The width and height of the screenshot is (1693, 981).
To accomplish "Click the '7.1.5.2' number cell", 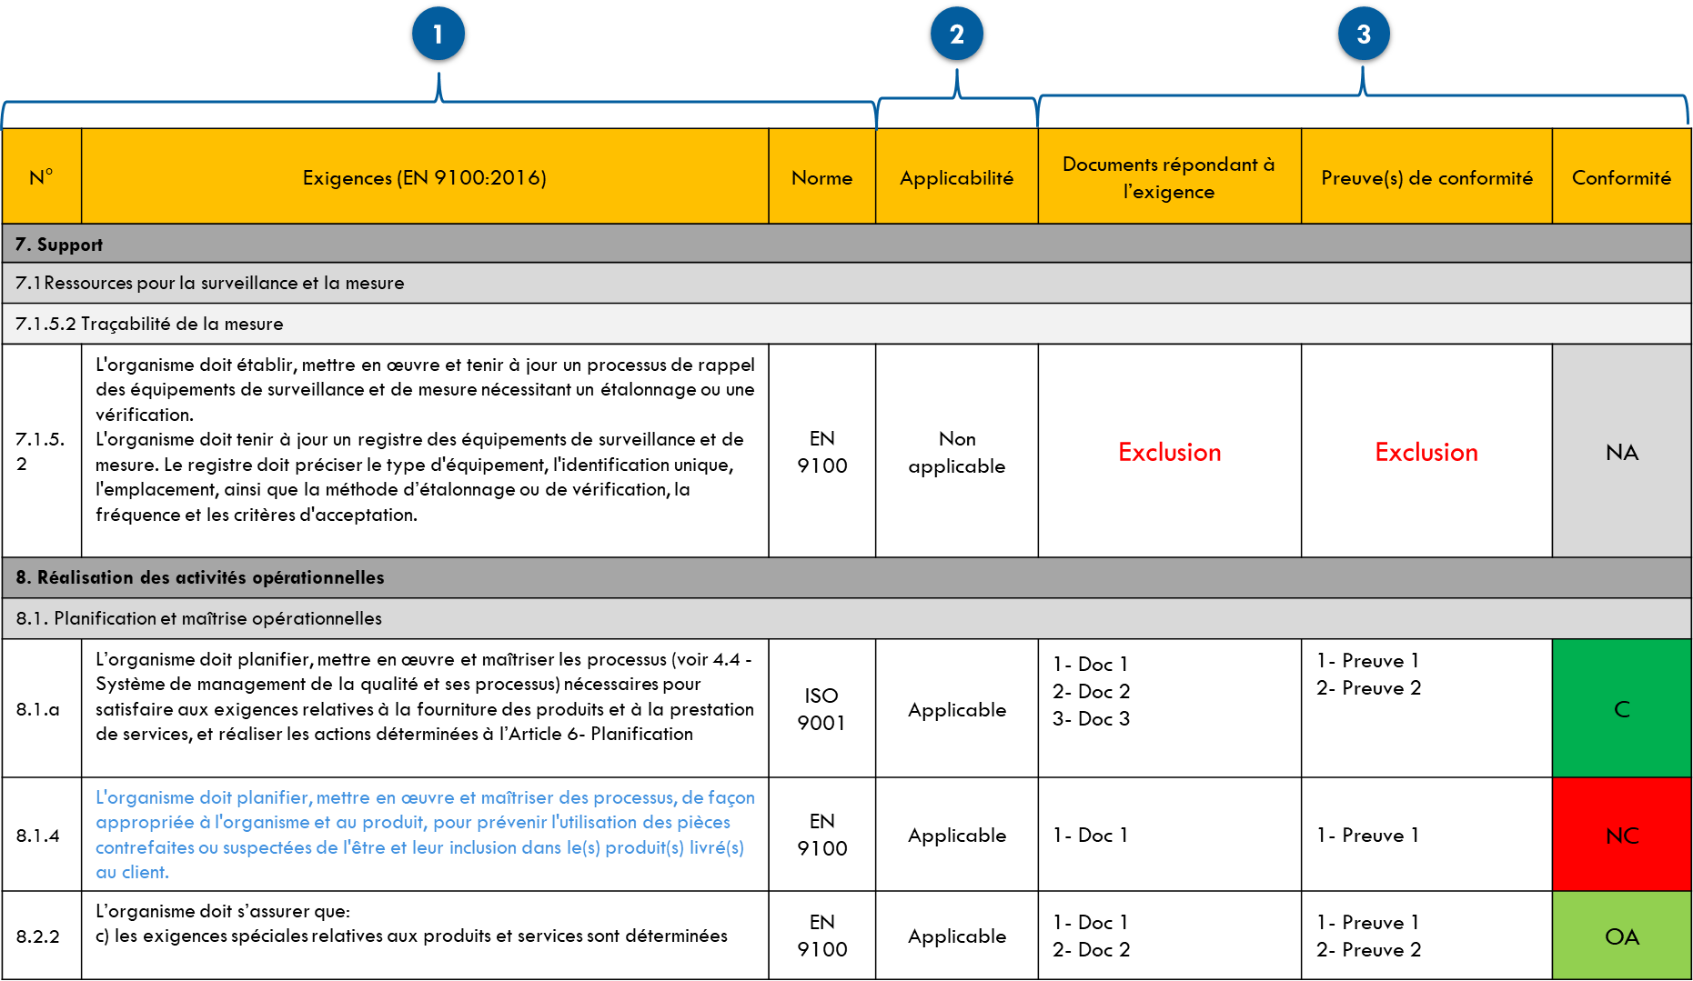I will pos(42,451).
